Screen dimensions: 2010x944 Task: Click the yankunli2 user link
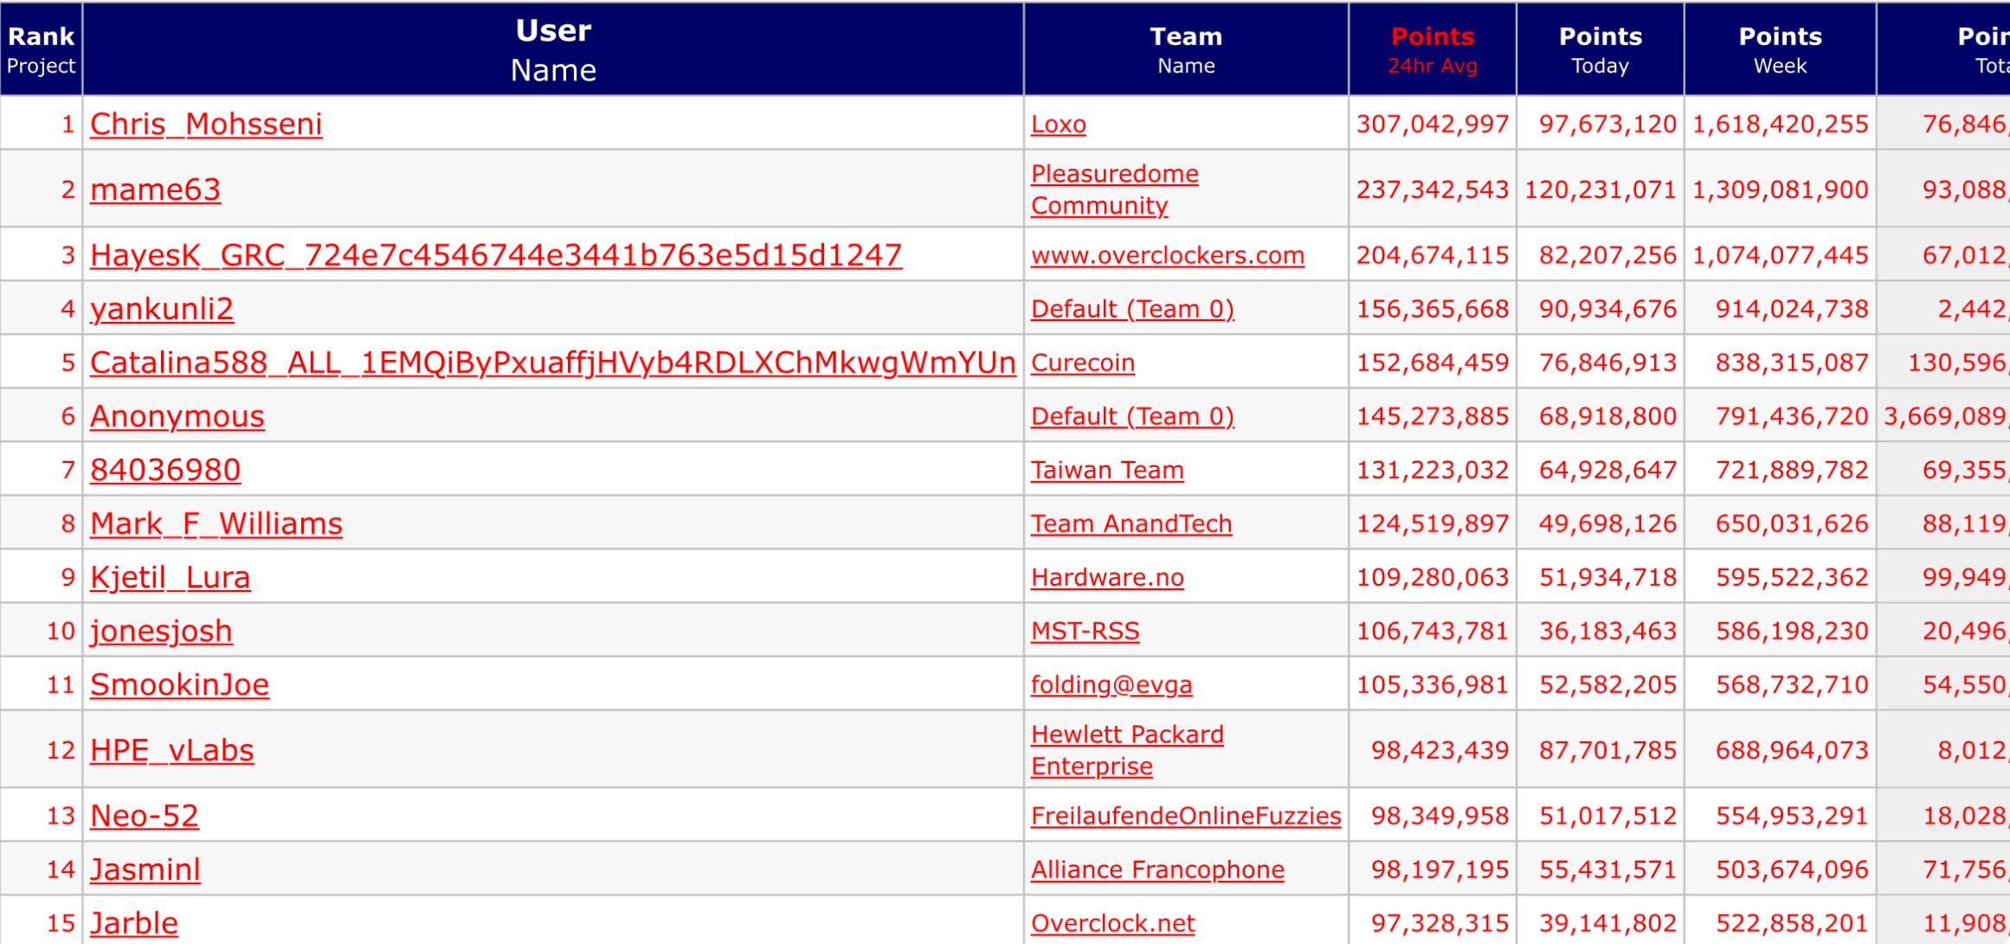click(x=162, y=309)
